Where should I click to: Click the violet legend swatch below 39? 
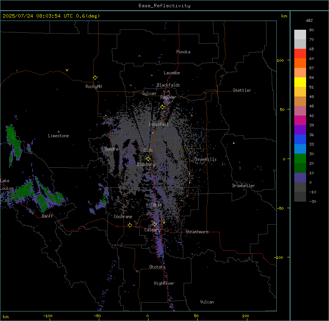click(300, 130)
